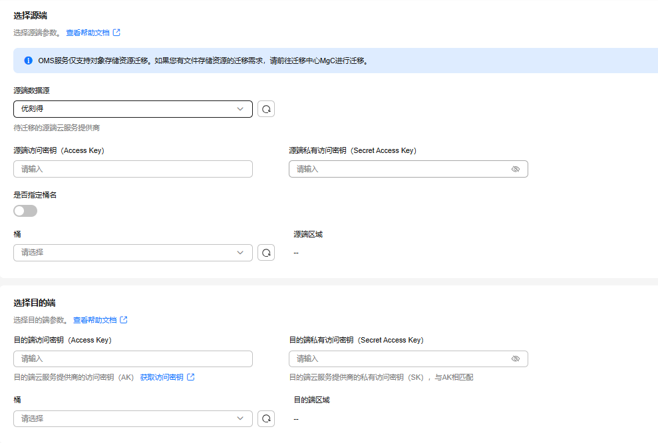This screenshot has height=443, width=658.
Task: Click the OMS服务仅支持对象存储资源迁移 notice text
Action: tap(204, 61)
